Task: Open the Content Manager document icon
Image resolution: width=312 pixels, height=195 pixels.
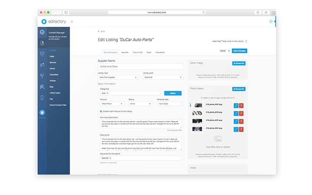Action: click(42, 43)
